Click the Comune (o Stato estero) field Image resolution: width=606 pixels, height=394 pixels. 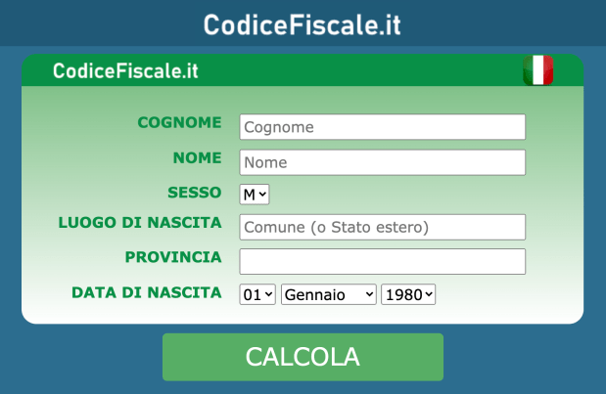[382, 227]
